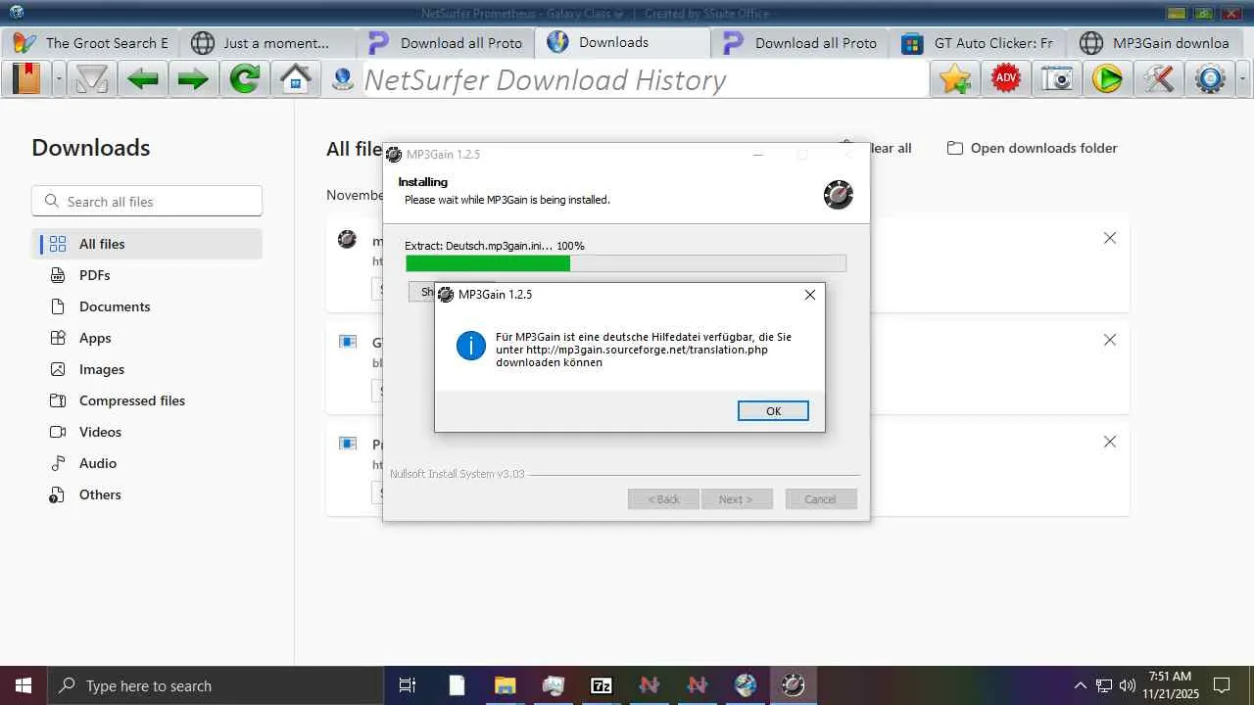This screenshot has height=705, width=1254.
Task: Open the inverted triangle menu button in the toolbar
Action: click(92, 79)
